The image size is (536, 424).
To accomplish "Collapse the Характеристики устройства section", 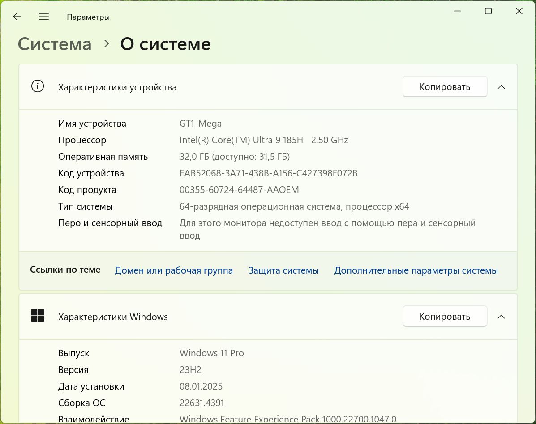I will point(501,87).
